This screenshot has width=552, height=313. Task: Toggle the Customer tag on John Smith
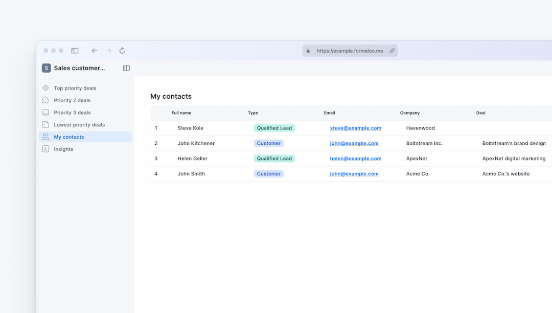pyautogui.click(x=268, y=173)
